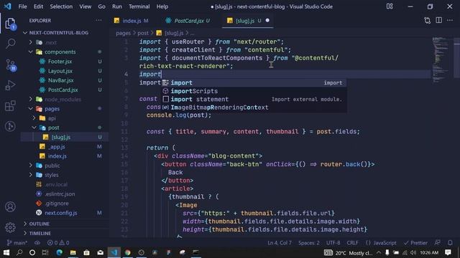Image resolution: width=460 pixels, height=258 pixels.
Task: Open editor more actions ellipsis
Action: (x=450, y=20)
